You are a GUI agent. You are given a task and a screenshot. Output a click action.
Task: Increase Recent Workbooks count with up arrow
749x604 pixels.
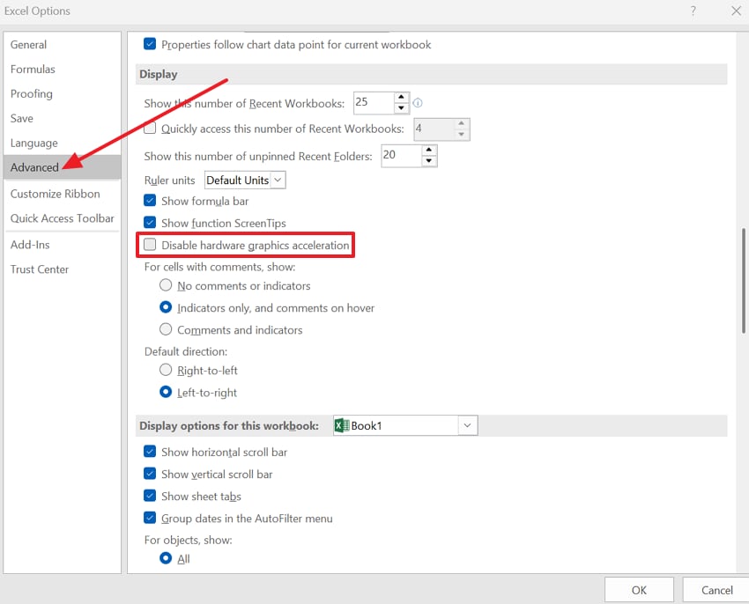[401, 98]
